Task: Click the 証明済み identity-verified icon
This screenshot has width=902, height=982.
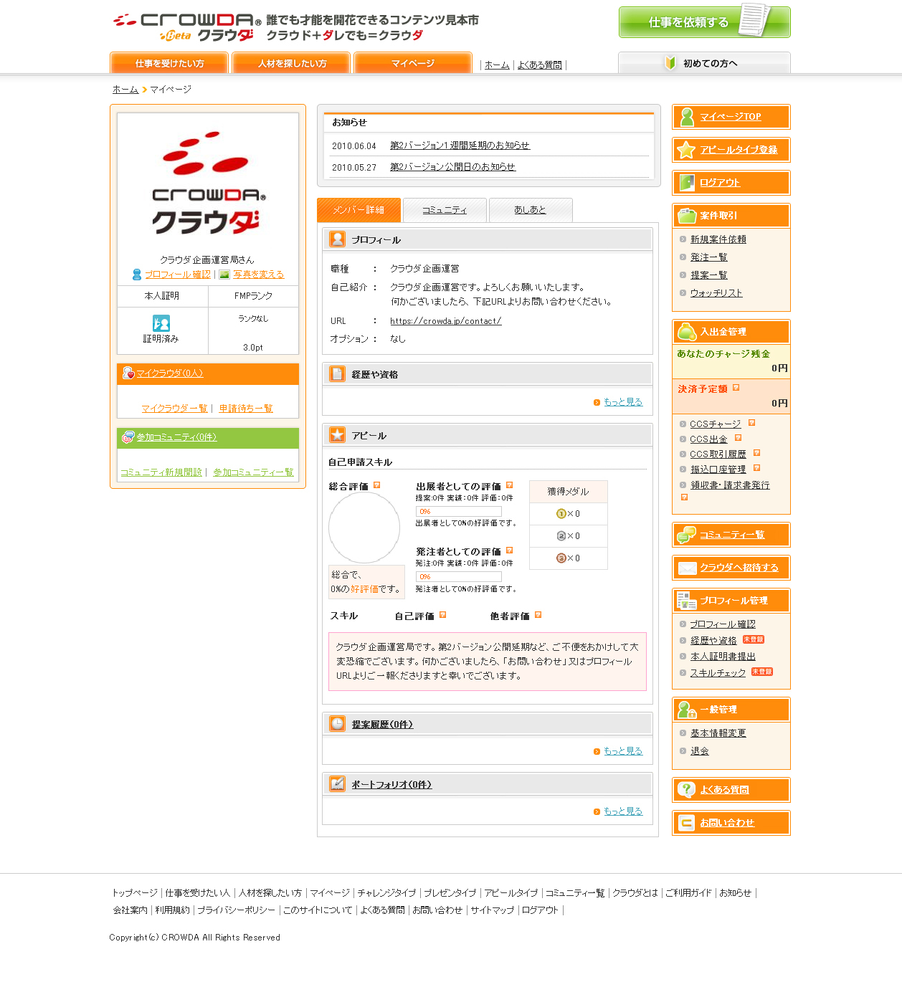Action: click(x=161, y=323)
